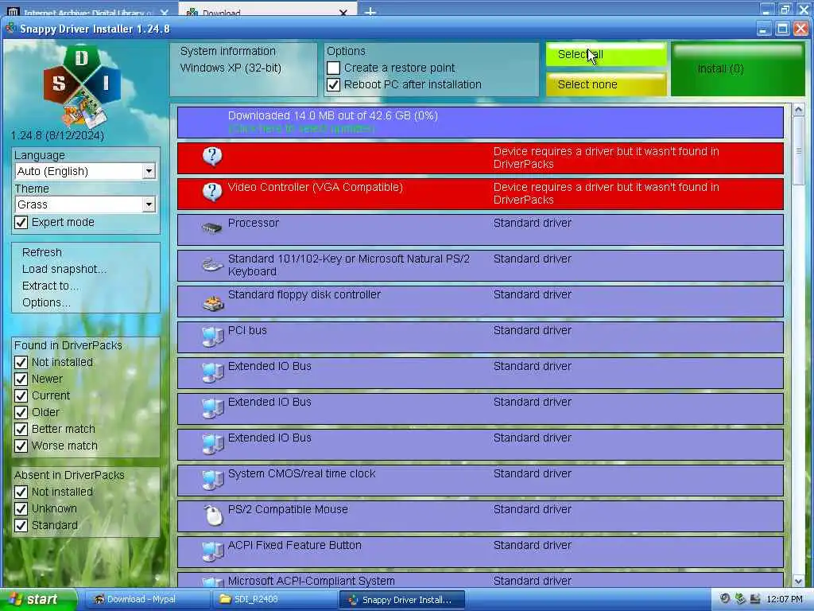Toggle the Worse match checkbox
This screenshot has width=814, height=611.
pyautogui.click(x=21, y=446)
